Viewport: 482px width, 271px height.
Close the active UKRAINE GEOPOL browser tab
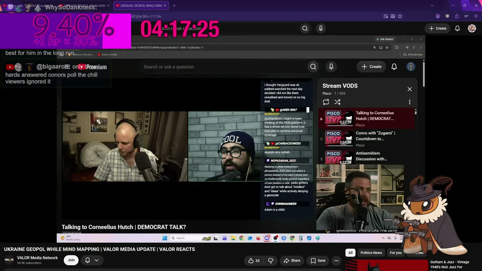(x=166, y=6)
